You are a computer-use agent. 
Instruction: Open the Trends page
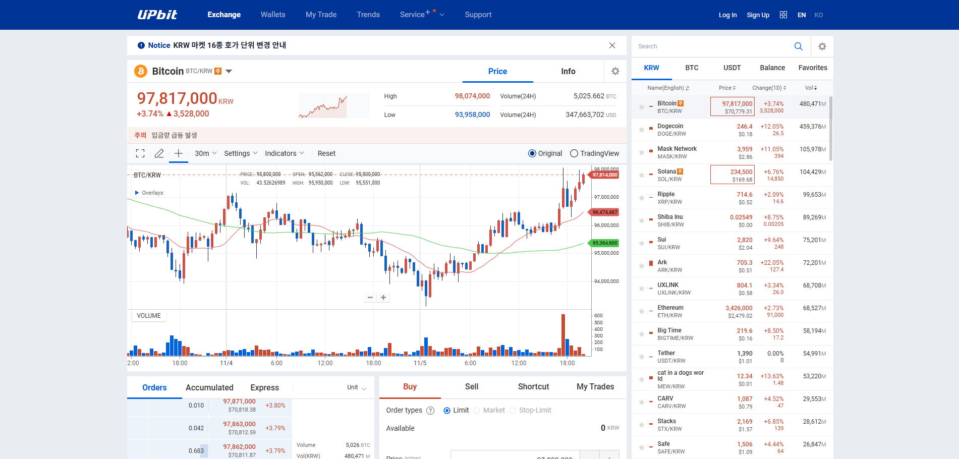coord(368,15)
